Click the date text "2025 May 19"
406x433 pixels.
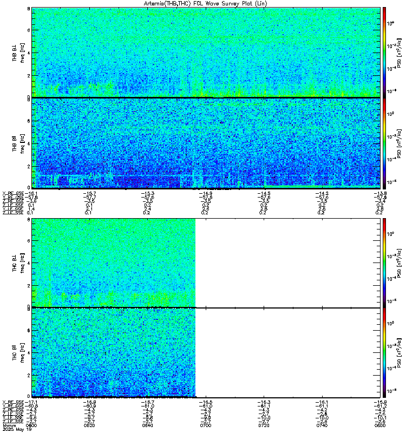17,430
